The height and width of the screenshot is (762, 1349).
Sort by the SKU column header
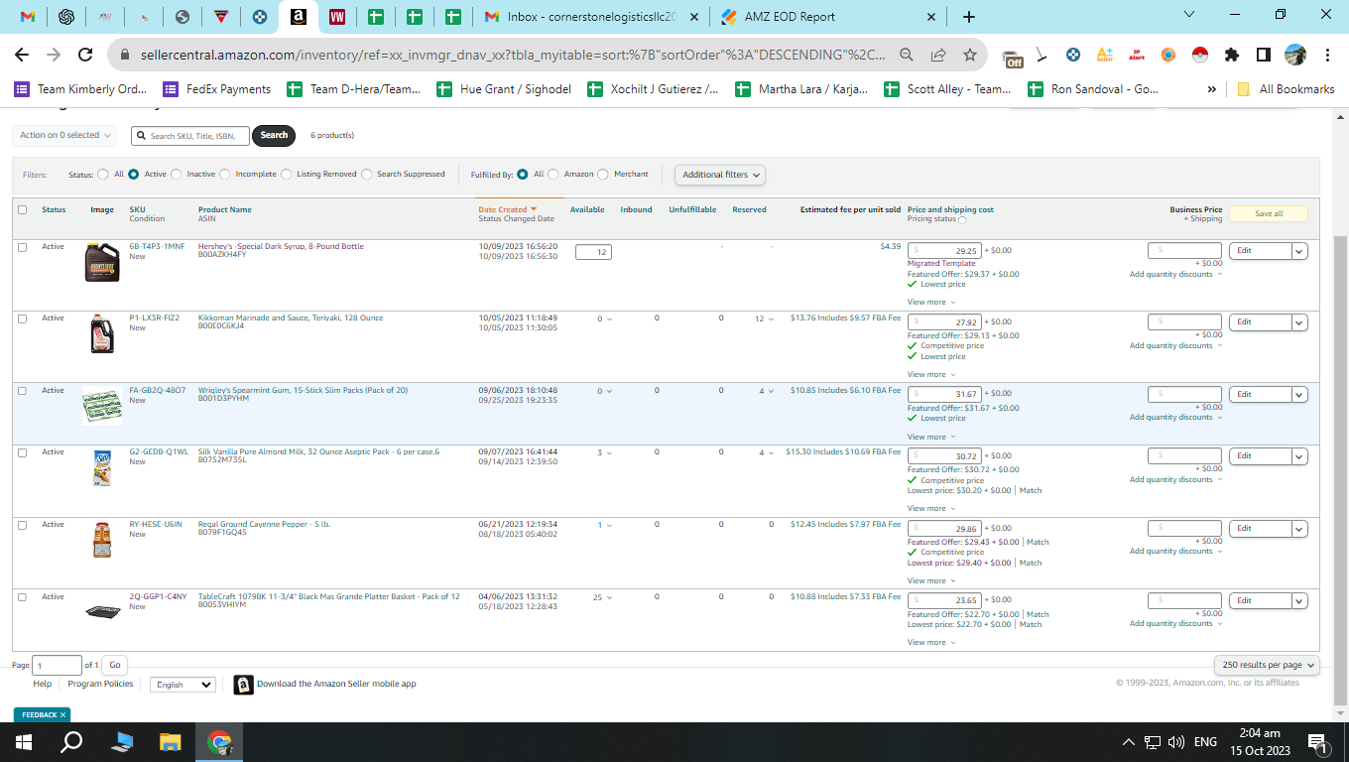(x=137, y=209)
